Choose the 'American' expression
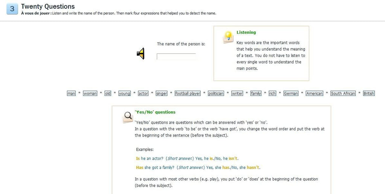 pyautogui.click(x=315, y=93)
